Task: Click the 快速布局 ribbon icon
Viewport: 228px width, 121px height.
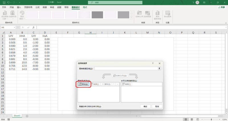Action: point(13,15)
